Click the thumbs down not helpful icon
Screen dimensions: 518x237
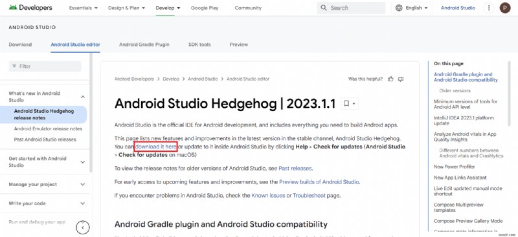tap(401, 79)
